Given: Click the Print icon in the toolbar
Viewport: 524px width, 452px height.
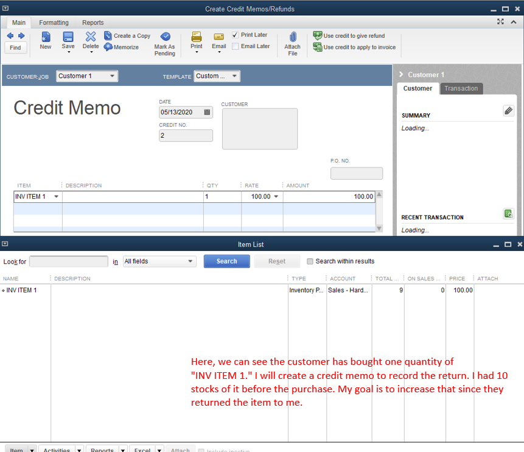Looking at the screenshot, I should coord(197,37).
